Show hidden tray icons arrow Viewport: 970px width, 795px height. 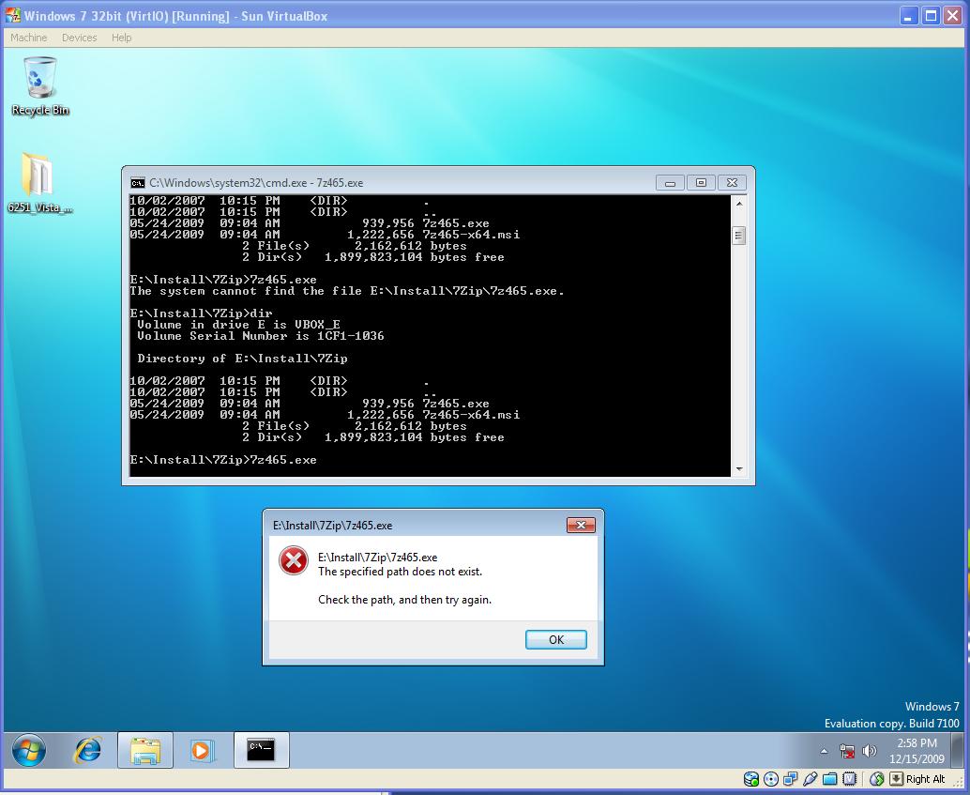click(x=824, y=751)
